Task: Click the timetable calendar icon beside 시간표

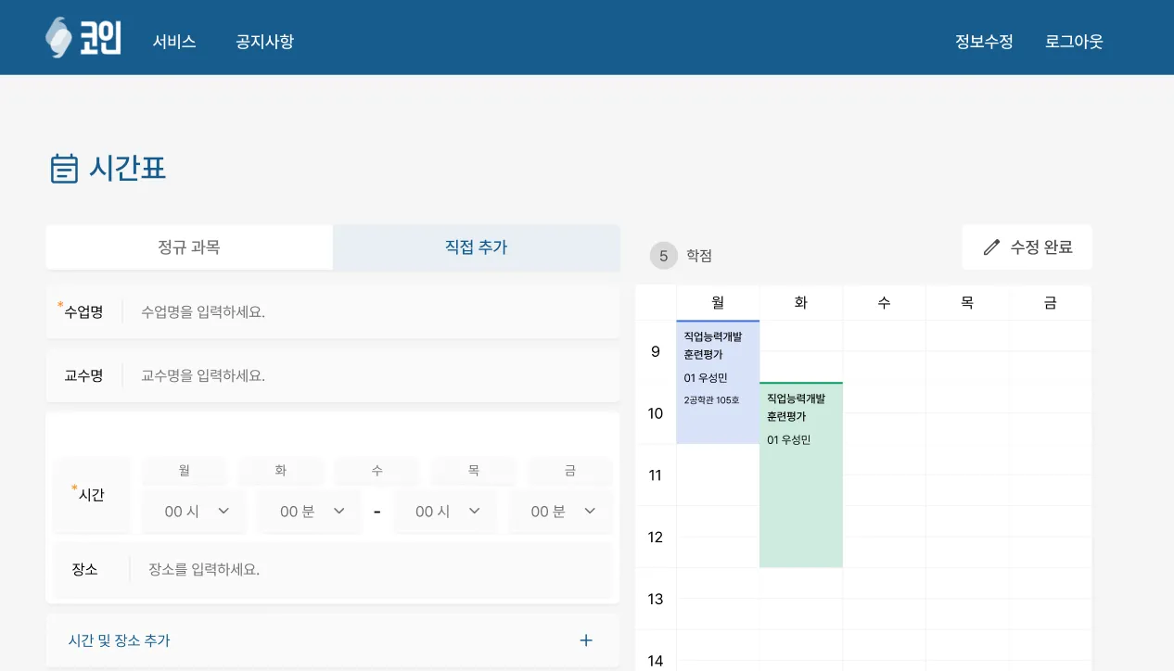Action: 64,169
